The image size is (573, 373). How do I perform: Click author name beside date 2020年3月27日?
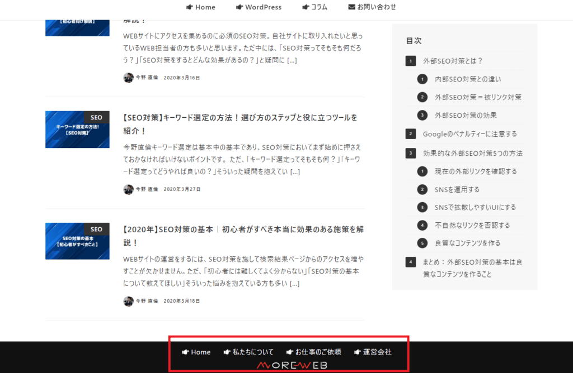[147, 189]
